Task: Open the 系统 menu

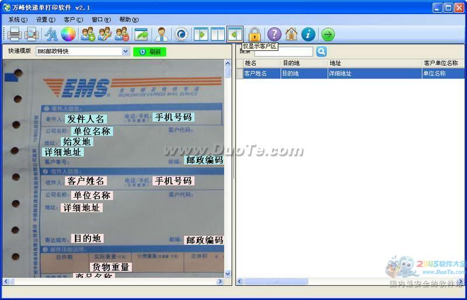Action: point(18,20)
